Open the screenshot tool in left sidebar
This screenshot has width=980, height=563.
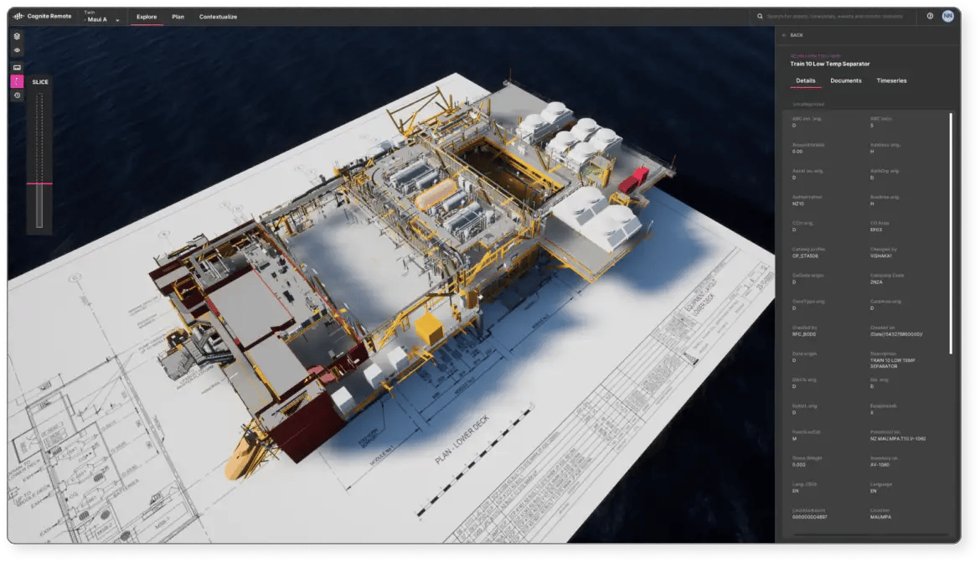tap(17, 67)
